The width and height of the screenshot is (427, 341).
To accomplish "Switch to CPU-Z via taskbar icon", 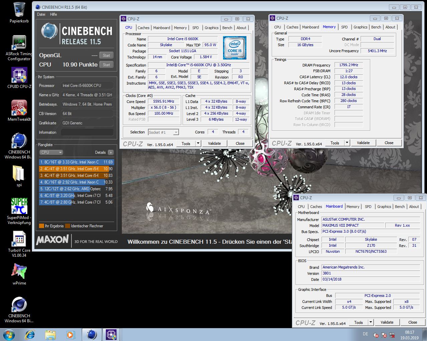I will point(111,334).
